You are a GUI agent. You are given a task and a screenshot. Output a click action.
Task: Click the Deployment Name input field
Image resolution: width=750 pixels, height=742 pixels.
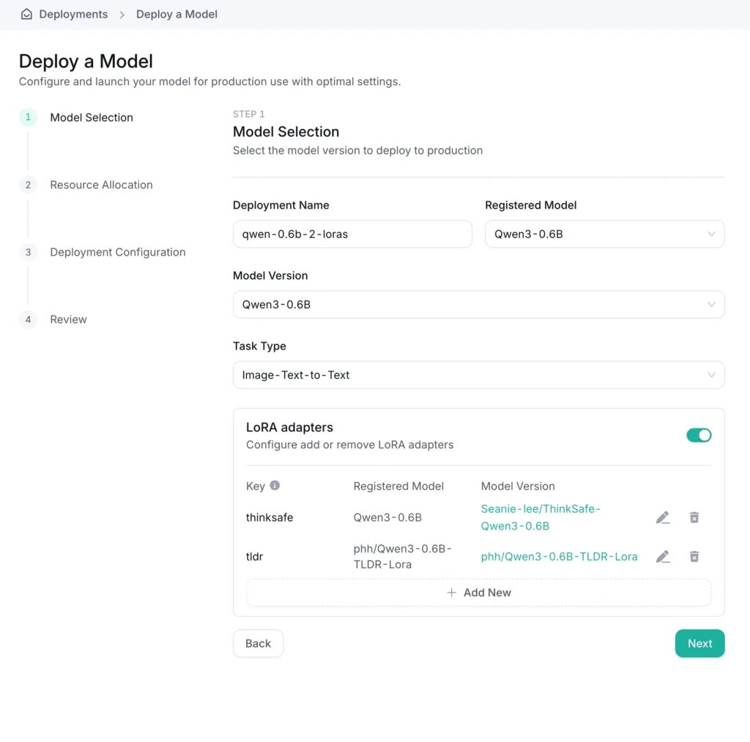click(352, 234)
